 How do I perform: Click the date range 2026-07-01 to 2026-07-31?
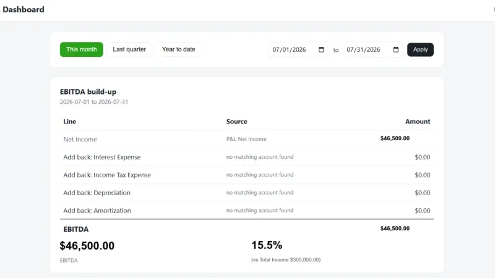tap(94, 102)
